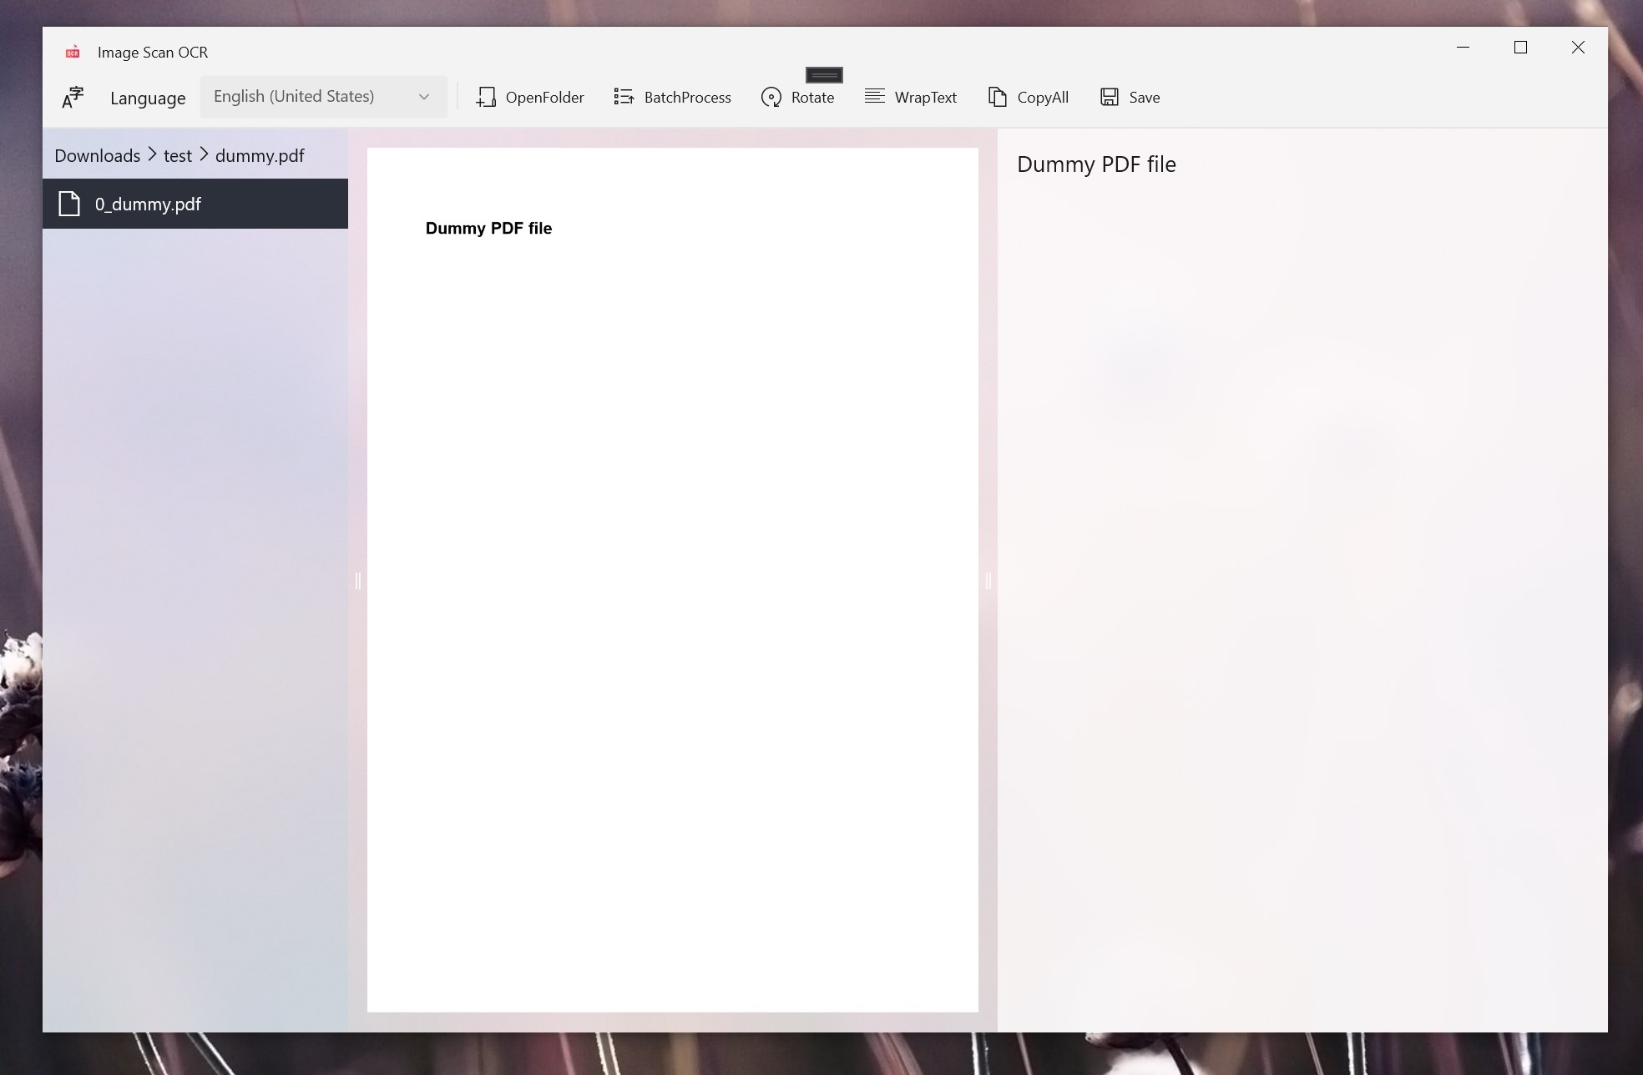Viewport: 1643px width, 1075px height.
Task: Click the CopyAll pages icon
Action: pyautogui.click(x=997, y=98)
